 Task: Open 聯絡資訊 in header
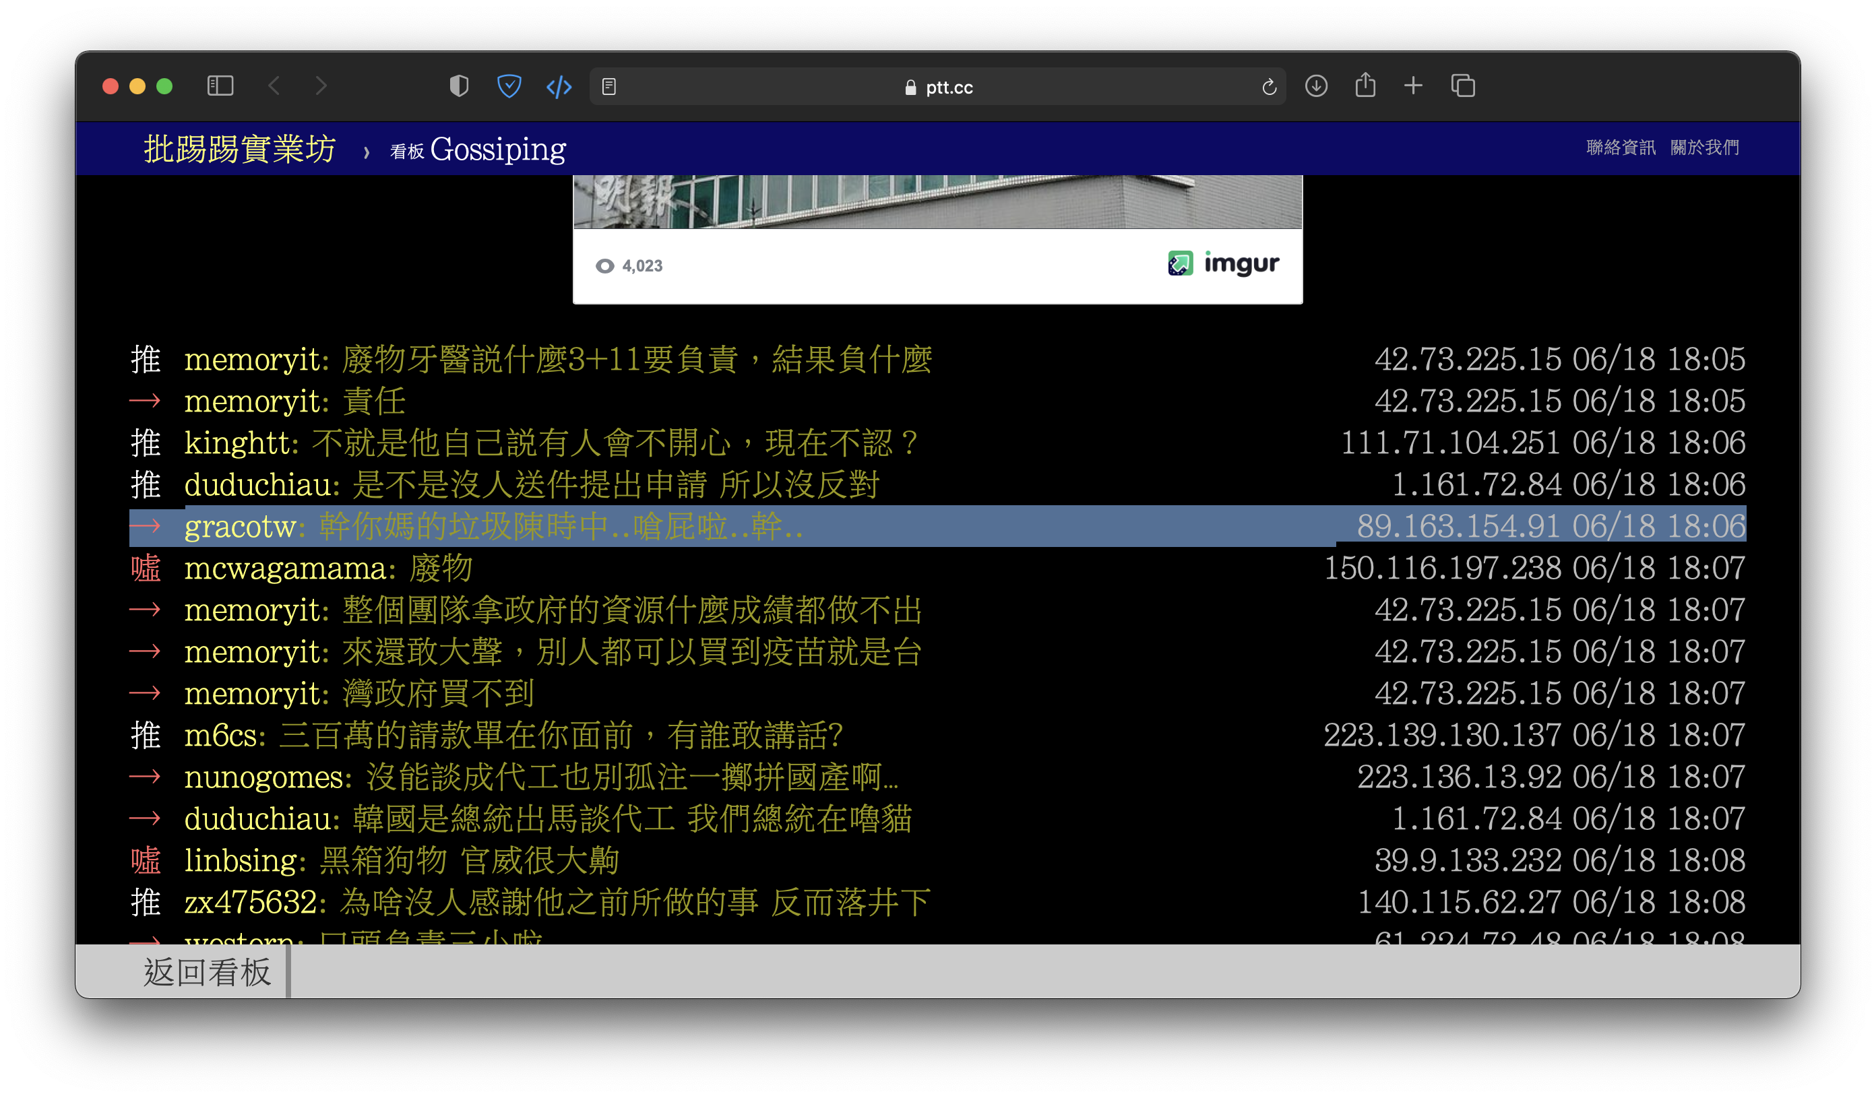(1621, 148)
